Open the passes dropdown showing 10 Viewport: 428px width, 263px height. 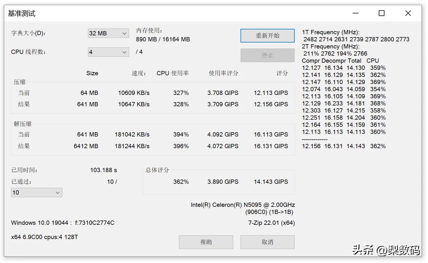tap(36, 193)
